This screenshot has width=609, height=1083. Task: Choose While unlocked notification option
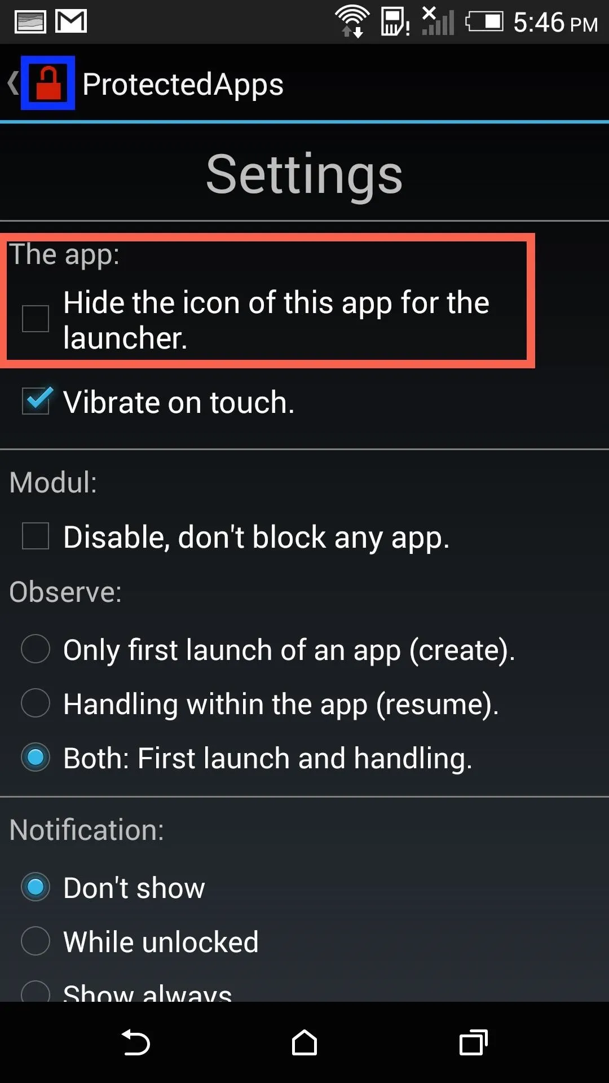tap(36, 941)
